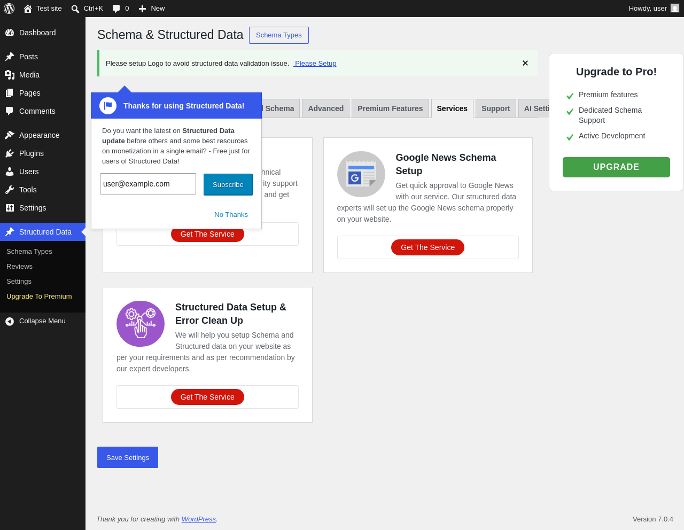
Task: Follow the Please Setup link
Action: [x=315, y=63]
